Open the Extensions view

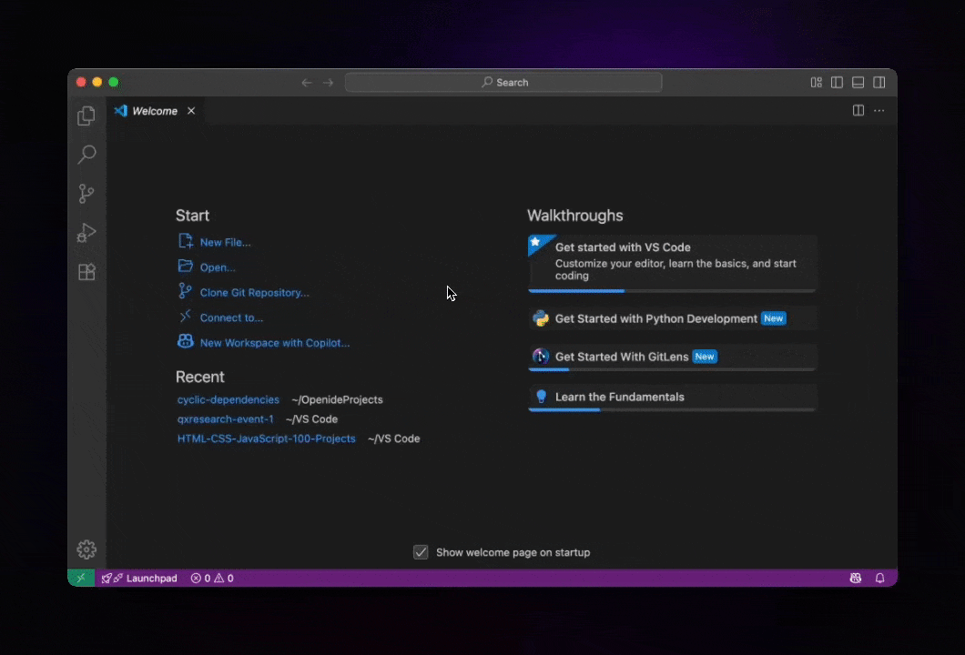click(86, 272)
